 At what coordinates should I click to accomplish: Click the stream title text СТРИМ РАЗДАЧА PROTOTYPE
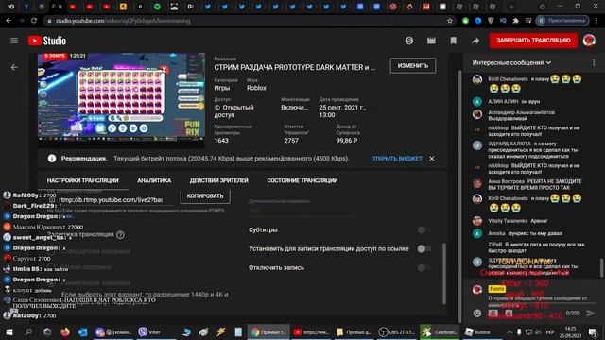pos(295,67)
